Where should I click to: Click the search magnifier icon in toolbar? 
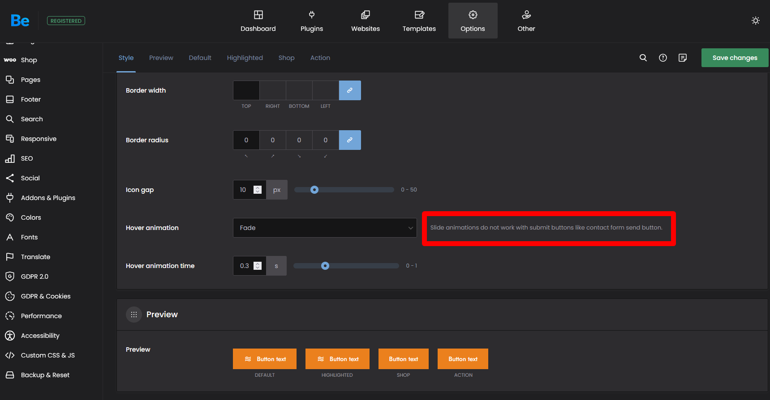point(643,58)
